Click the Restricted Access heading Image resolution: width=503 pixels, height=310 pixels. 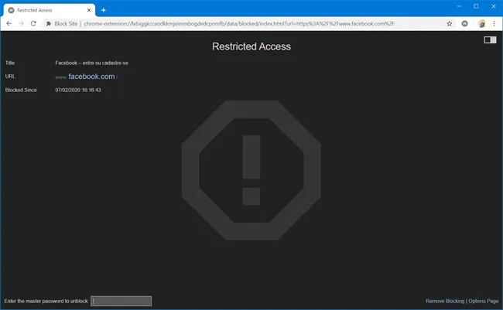pyautogui.click(x=251, y=46)
